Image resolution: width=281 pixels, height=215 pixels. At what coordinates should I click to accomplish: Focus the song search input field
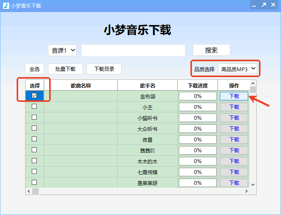point(133,50)
